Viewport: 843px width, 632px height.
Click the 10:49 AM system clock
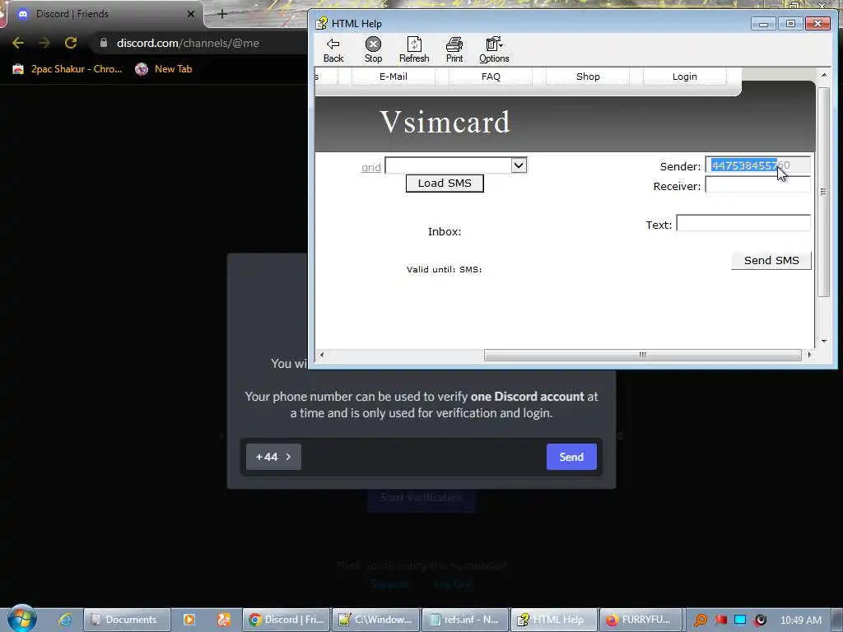(x=800, y=620)
